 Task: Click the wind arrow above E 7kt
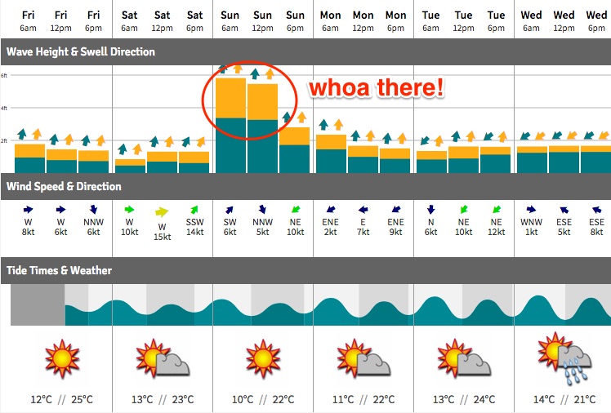[x=363, y=210]
